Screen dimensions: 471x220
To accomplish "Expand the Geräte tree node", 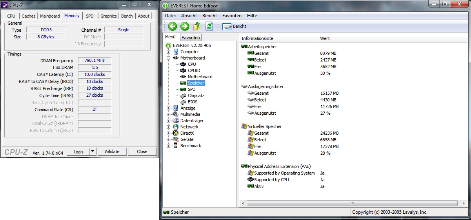I will point(169,139).
